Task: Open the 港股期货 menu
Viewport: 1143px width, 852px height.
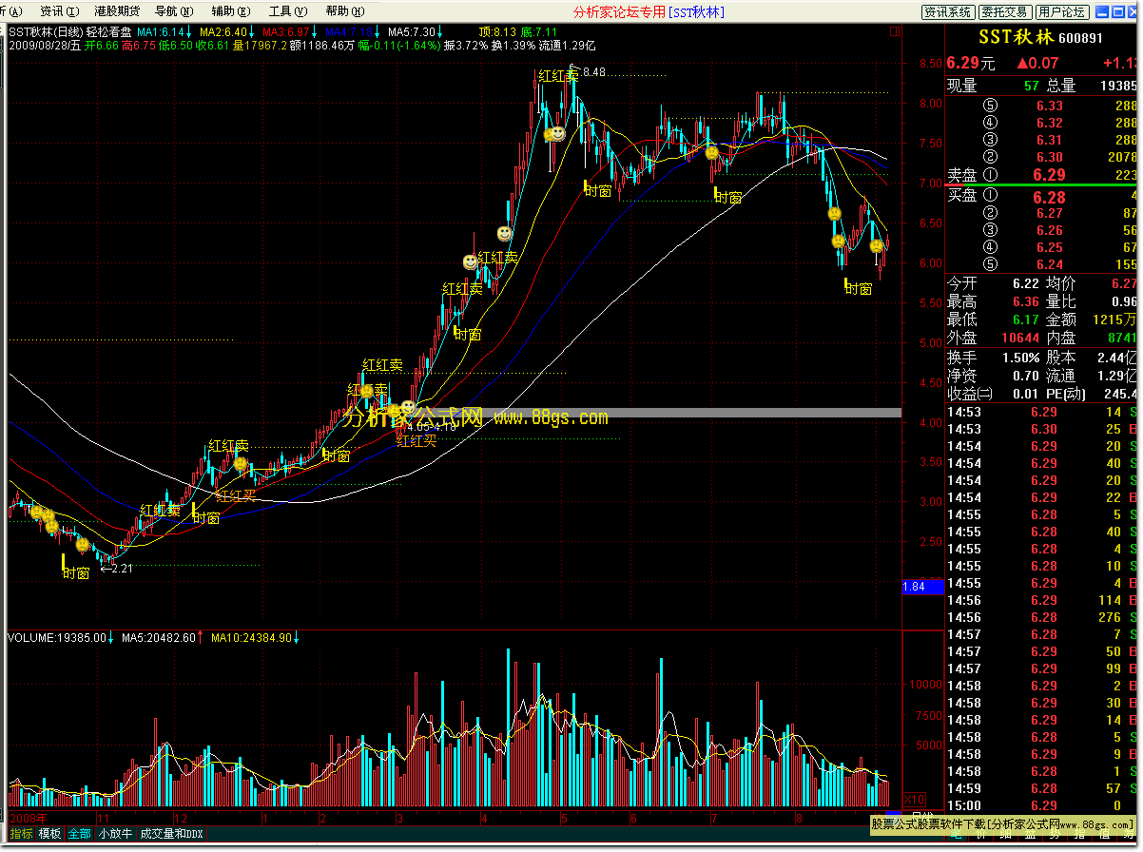Action: coord(117,11)
